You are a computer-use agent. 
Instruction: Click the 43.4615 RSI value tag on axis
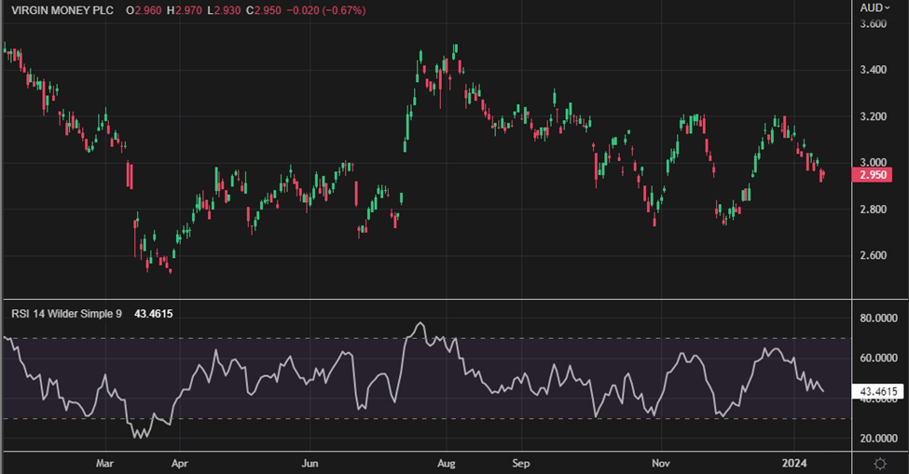(x=877, y=392)
